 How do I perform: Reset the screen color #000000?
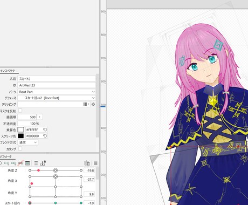point(45,136)
